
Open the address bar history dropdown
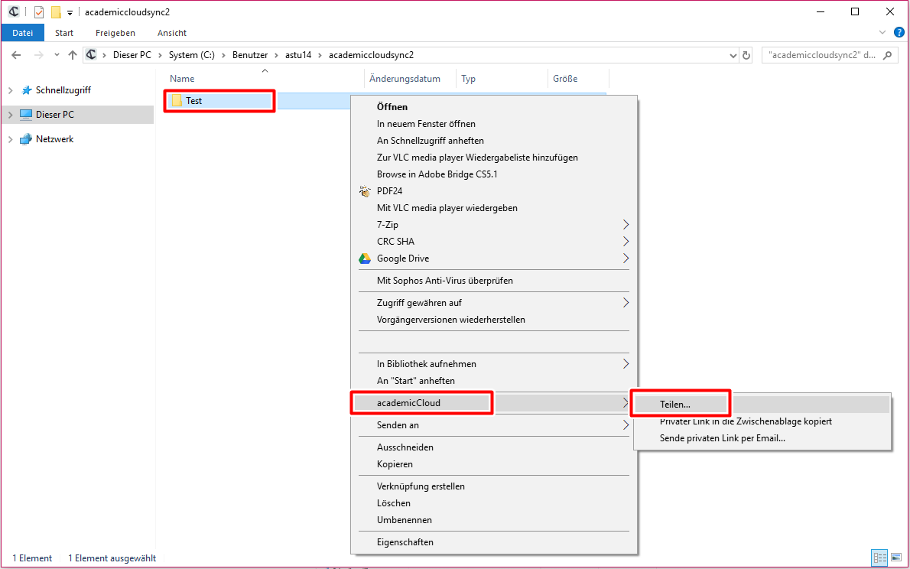point(732,55)
